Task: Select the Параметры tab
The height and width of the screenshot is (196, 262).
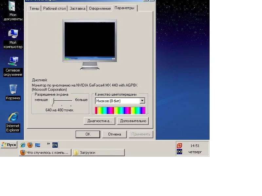Action: [124, 8]
